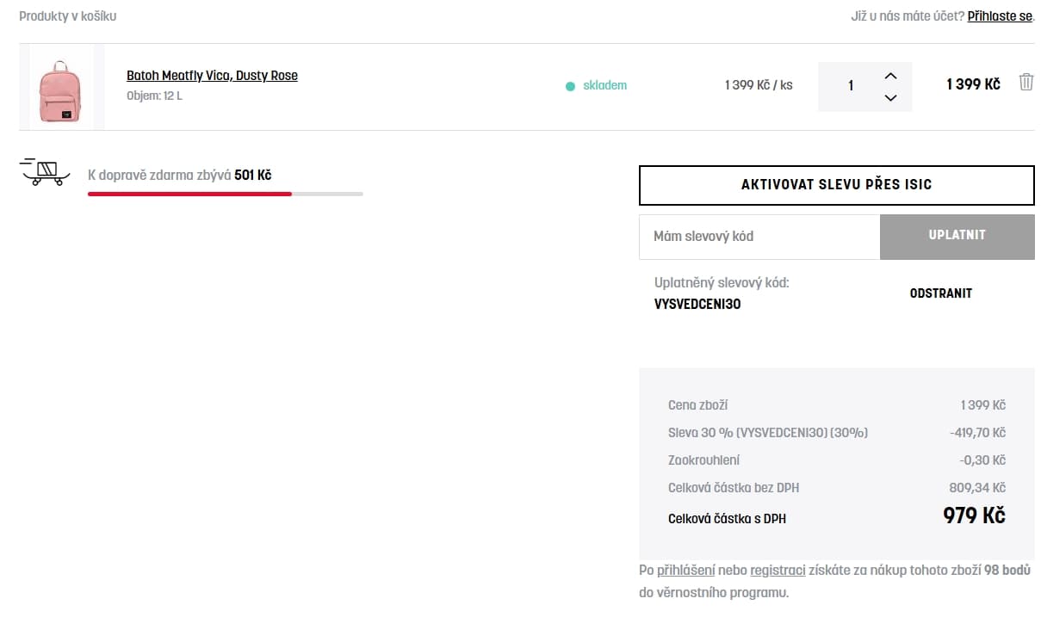This screenshot has height=642, width=1041.
Task: Click the item total 1 399 Kč
Action: coord(973,84)
